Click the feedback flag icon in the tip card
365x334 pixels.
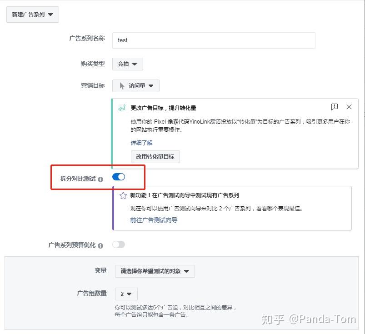click(x=334, y=107)
